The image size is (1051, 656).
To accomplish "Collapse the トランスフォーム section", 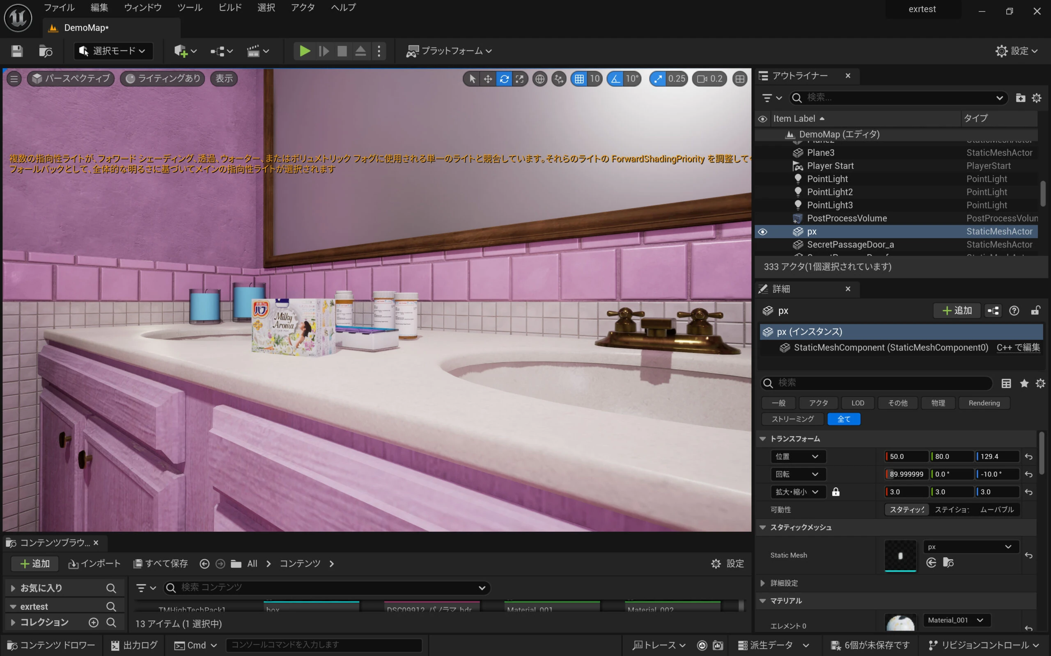I will point(763,439).
